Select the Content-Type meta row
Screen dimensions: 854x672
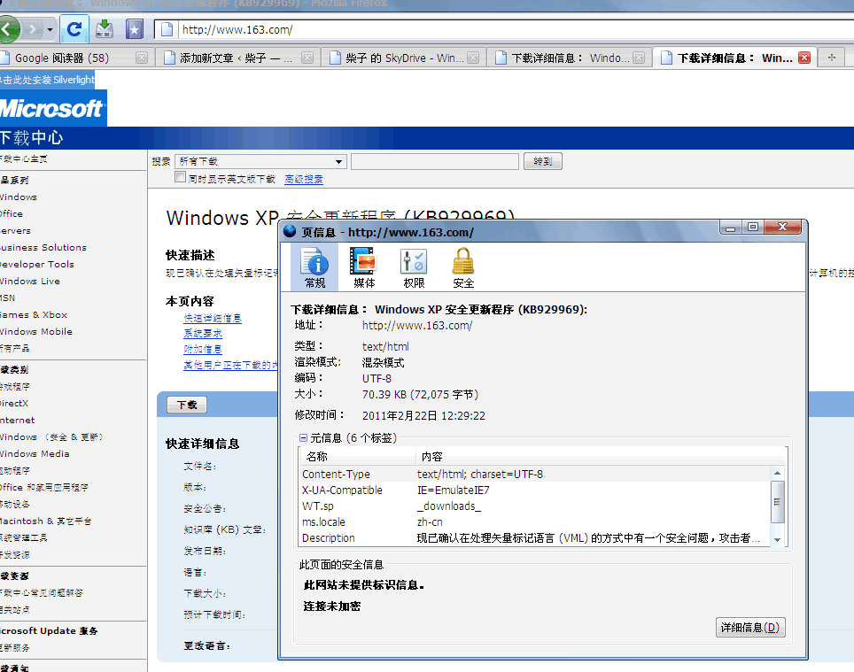(x=535, y=474)
